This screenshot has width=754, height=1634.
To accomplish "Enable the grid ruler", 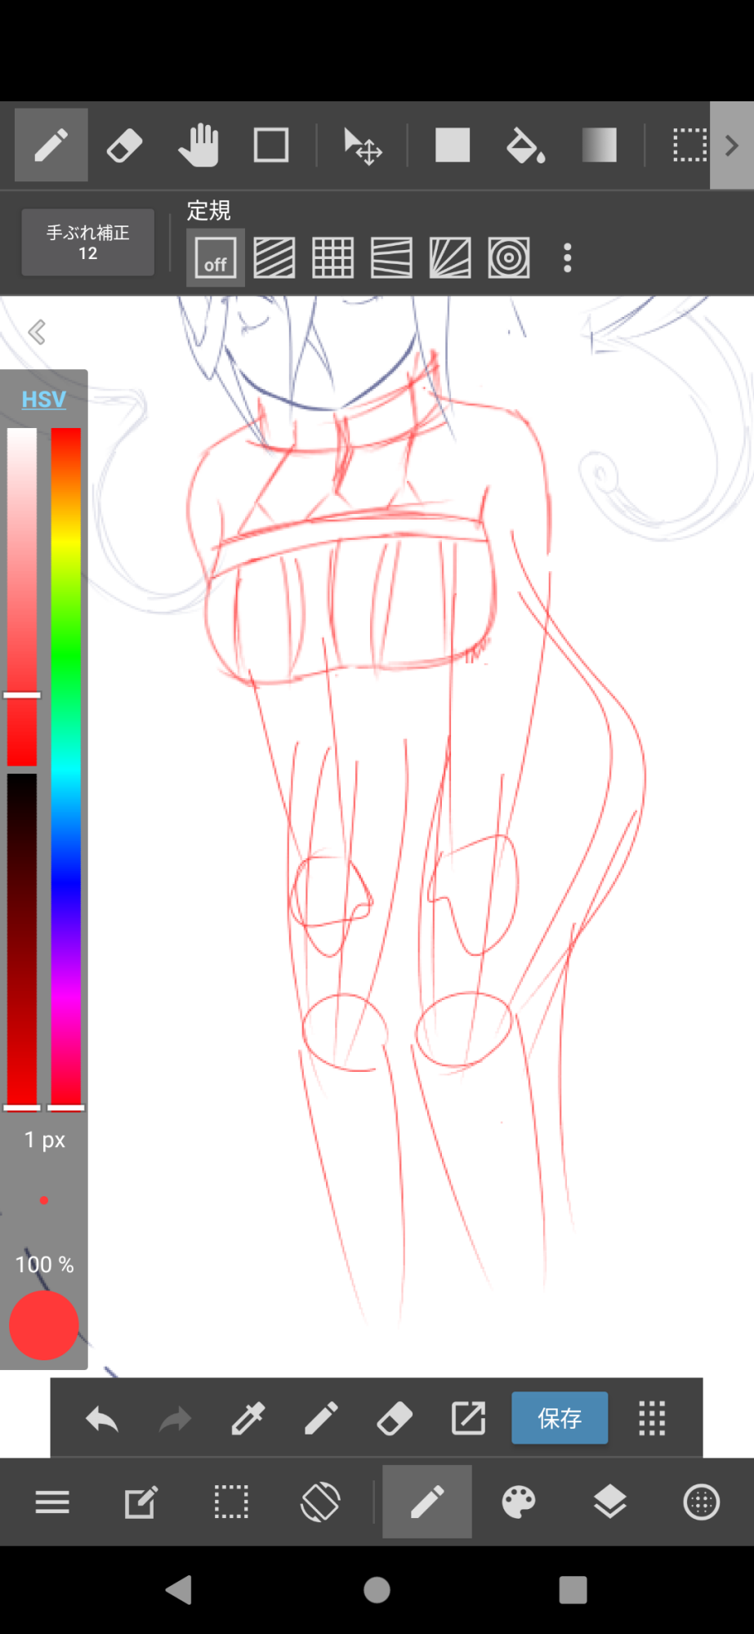I will point(332,258).
